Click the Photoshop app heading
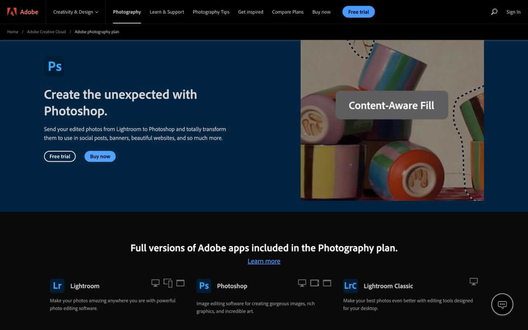528x330 pixels. 232,286
